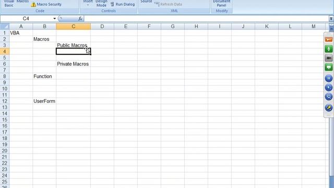This screenshot has width=334, height=188.
Task: Select column G header
Action: (173, 27)
